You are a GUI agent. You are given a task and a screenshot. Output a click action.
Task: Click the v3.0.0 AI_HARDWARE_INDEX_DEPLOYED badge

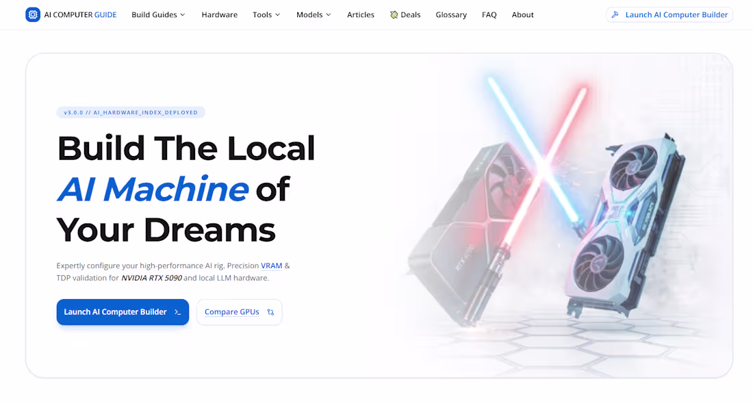click(x=131, y=112)
